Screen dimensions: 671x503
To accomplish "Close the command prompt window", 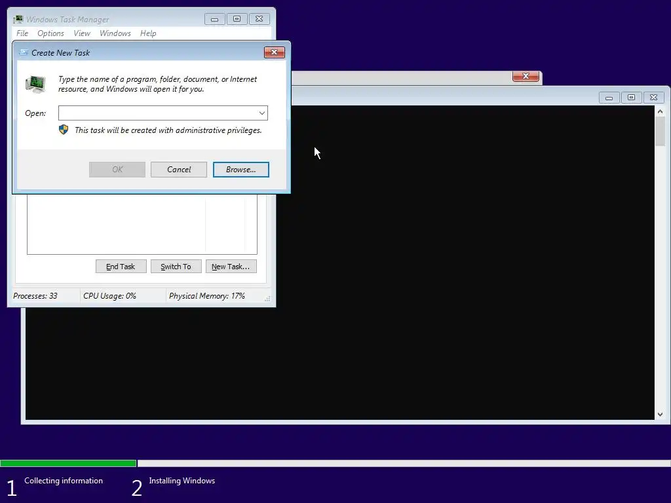I will point(653,98).
